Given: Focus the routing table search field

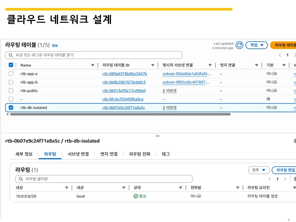Looking at the screenshot, I should (x=94, y=55).
